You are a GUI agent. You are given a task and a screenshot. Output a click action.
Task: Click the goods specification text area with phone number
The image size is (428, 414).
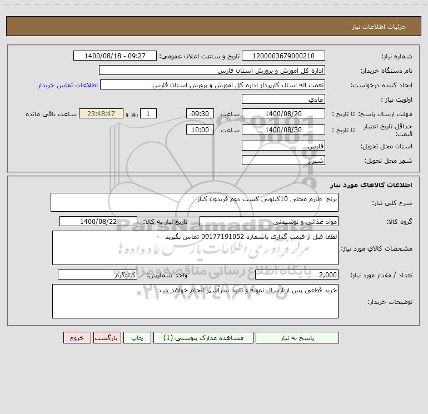click(195, 248)
